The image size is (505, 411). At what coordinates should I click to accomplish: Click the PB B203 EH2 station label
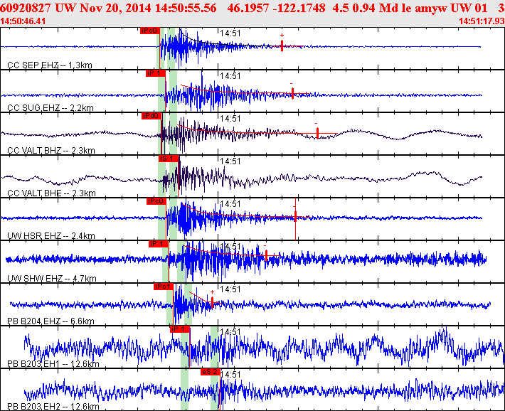[53, 407]
